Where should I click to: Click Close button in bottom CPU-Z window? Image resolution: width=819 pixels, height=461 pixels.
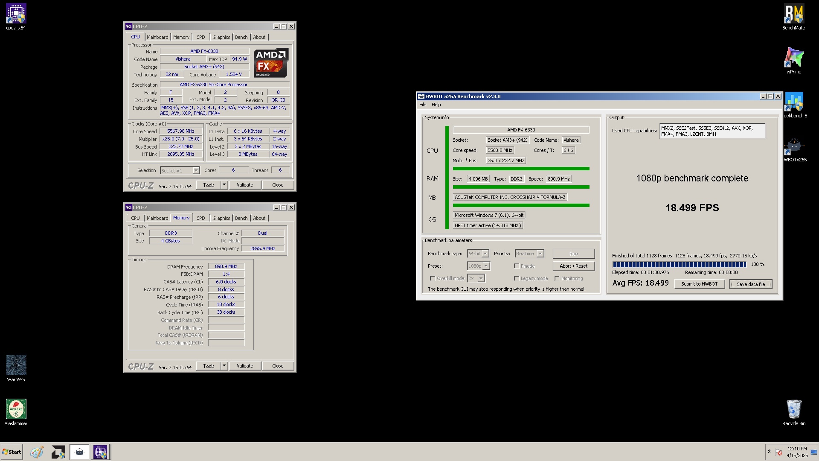click(x=278, y=366)
